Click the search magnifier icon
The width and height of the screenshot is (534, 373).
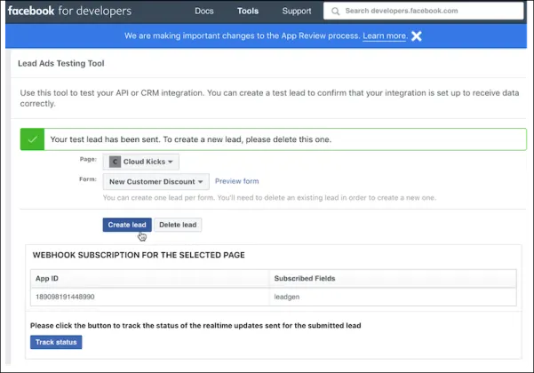point(336,12)
